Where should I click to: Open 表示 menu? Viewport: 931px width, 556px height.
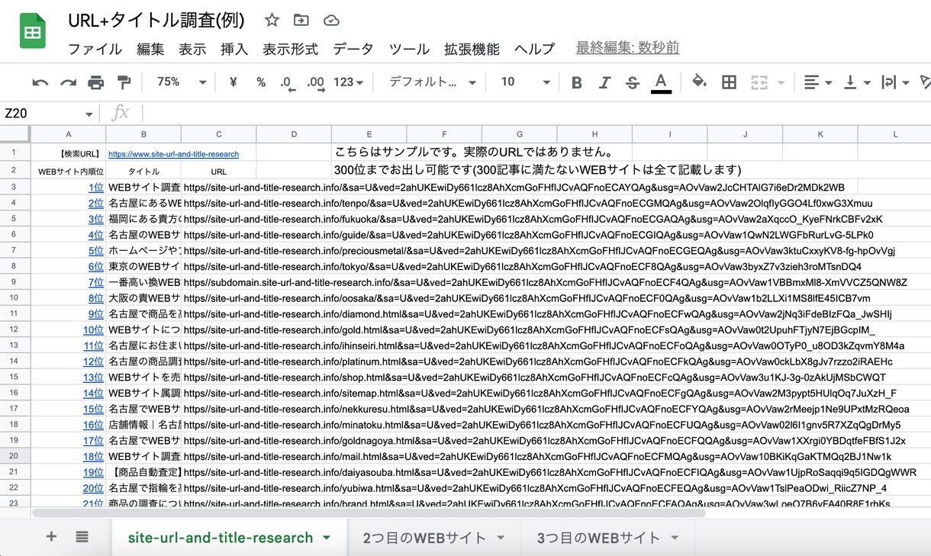pyautogui.click(x=192, y=49)
